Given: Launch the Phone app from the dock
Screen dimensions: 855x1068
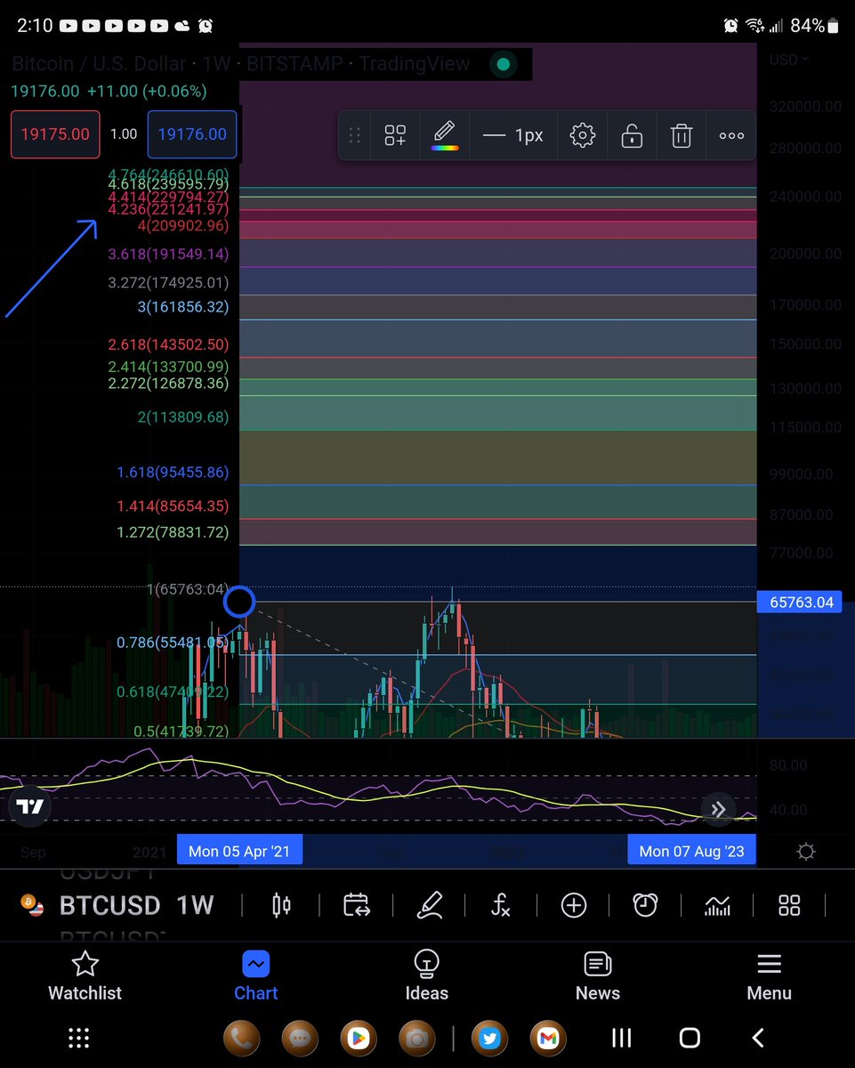Looking at the screenshot, I should click(x=241, y=1038).
